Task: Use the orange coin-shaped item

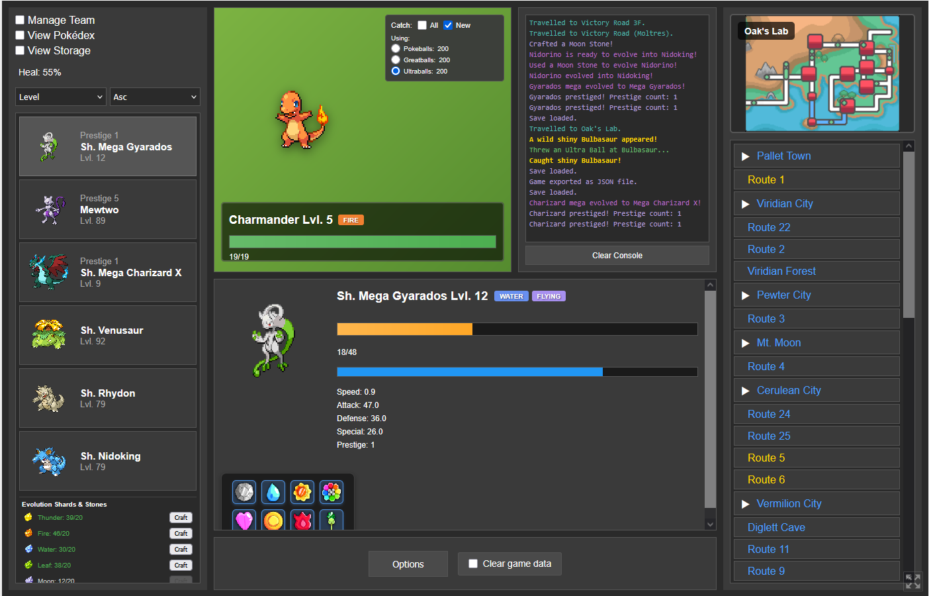Action: 273,520
